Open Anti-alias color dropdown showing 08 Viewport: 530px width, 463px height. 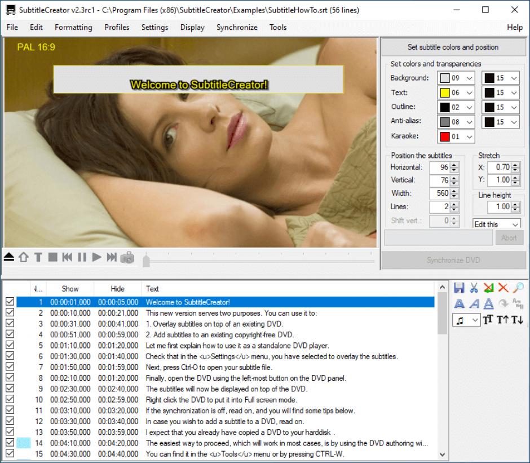point(456,122)
